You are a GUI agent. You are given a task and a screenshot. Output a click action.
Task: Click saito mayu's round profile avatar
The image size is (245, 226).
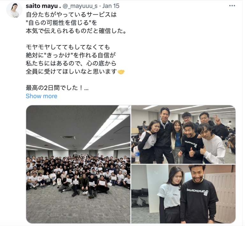14,10
